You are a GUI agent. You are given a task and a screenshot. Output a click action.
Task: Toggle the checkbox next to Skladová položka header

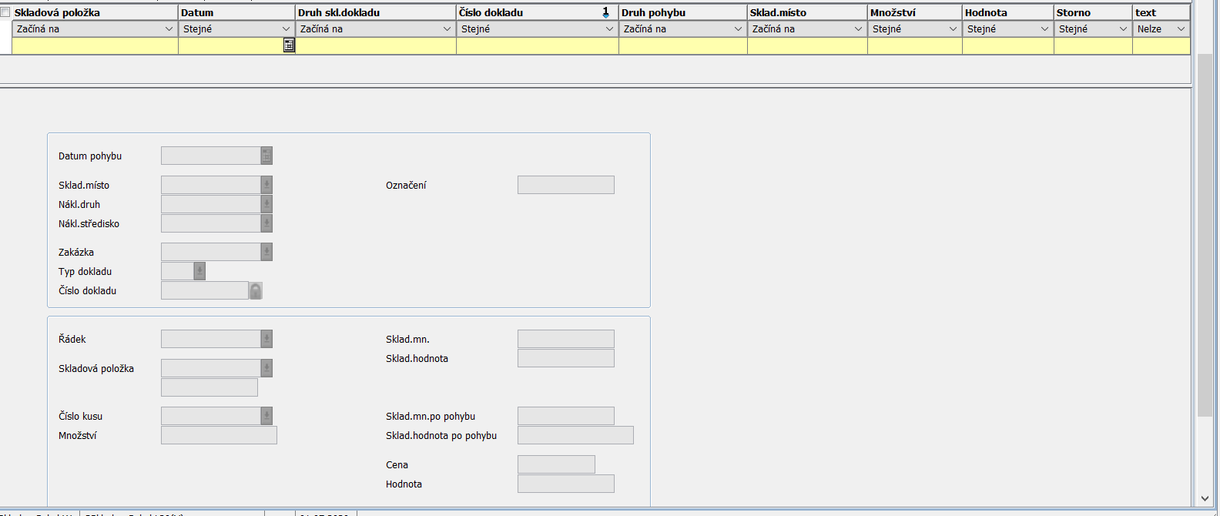5,12
